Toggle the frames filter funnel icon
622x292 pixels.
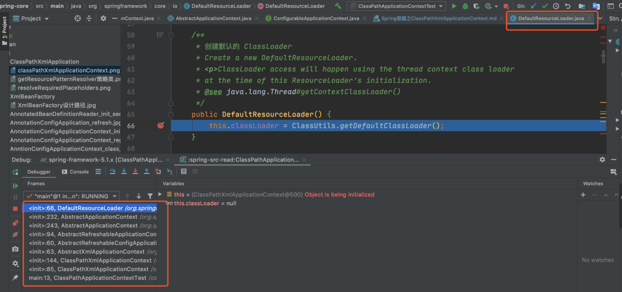pyautogui.click(x=150, y=196)
